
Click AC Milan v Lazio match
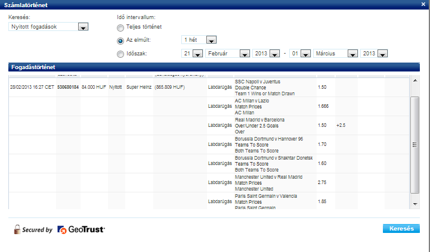point(252,101)
